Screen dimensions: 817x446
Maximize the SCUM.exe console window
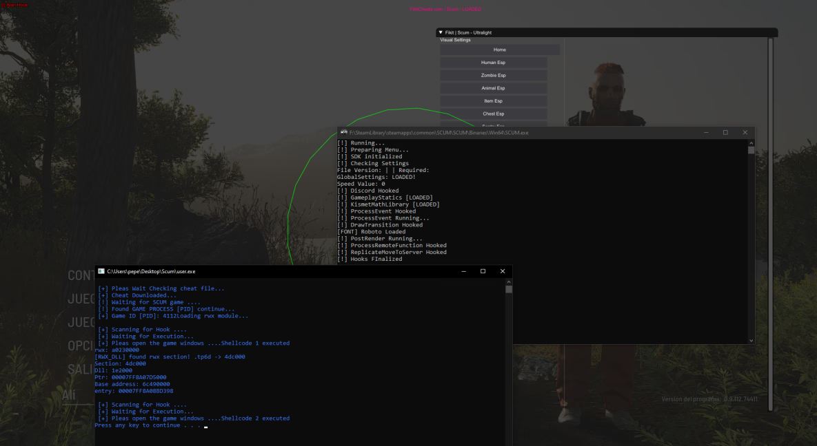[x=725, y=132]
